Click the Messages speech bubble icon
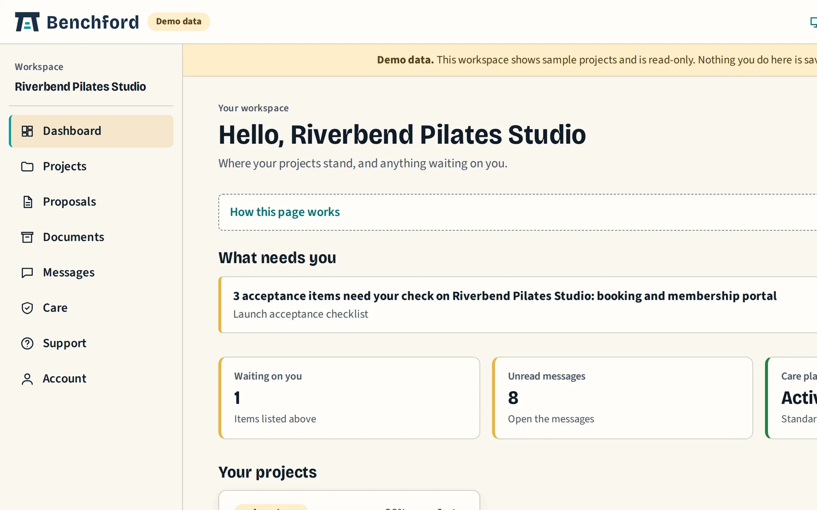Image resolution: width=817 pixels, height=510 pixels. [x=27, y=272]
